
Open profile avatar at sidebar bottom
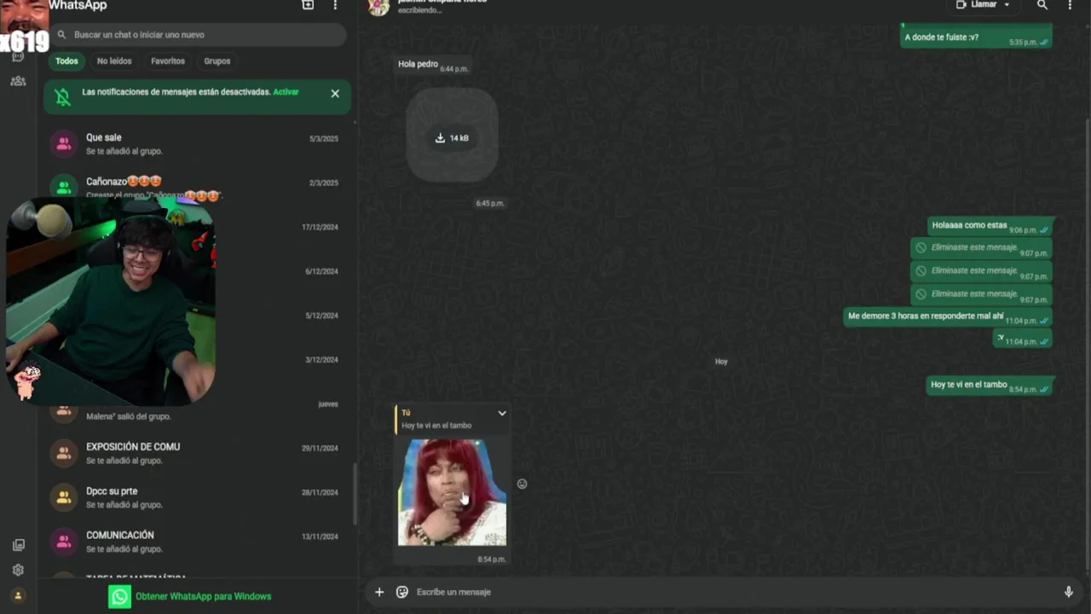(18, 595)
